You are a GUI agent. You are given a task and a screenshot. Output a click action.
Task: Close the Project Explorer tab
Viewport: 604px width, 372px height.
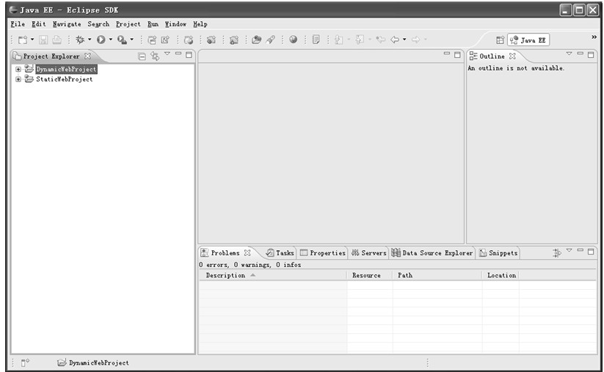pos(87,56)
